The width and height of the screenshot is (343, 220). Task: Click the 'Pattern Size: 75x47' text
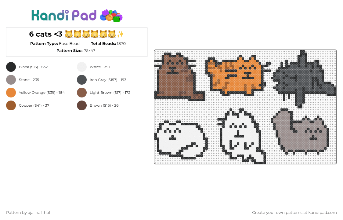pyautogui.click(x=76, y=51)
